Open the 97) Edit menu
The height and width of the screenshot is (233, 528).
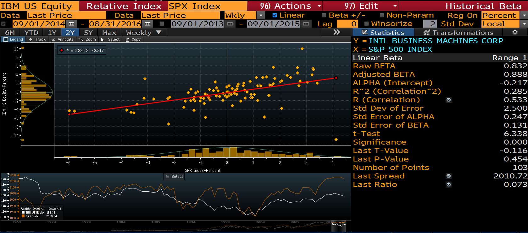click(360, 6)
